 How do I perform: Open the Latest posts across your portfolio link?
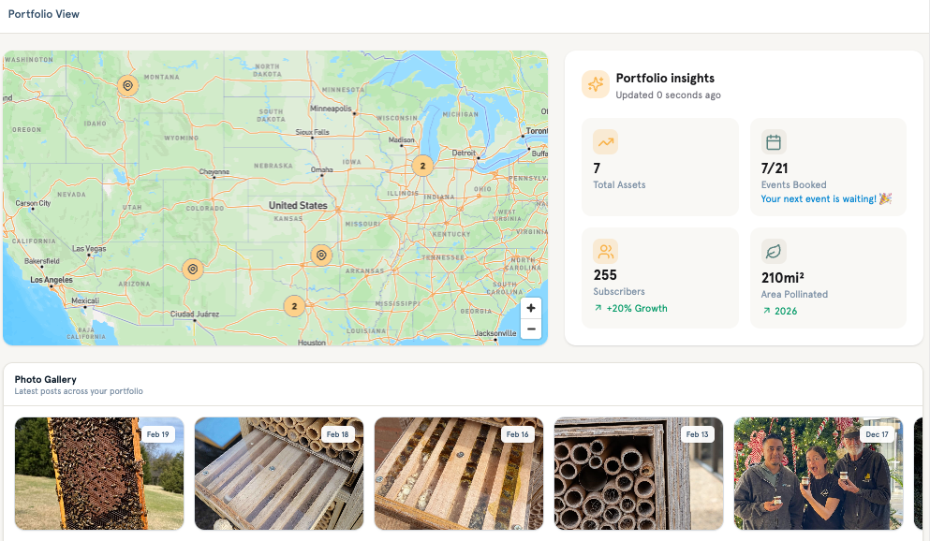click(x=78, y=390)
